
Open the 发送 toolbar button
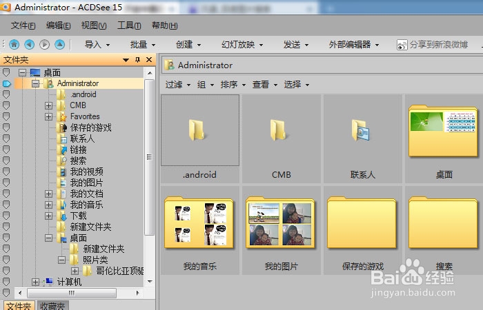(x=296, y=45)
